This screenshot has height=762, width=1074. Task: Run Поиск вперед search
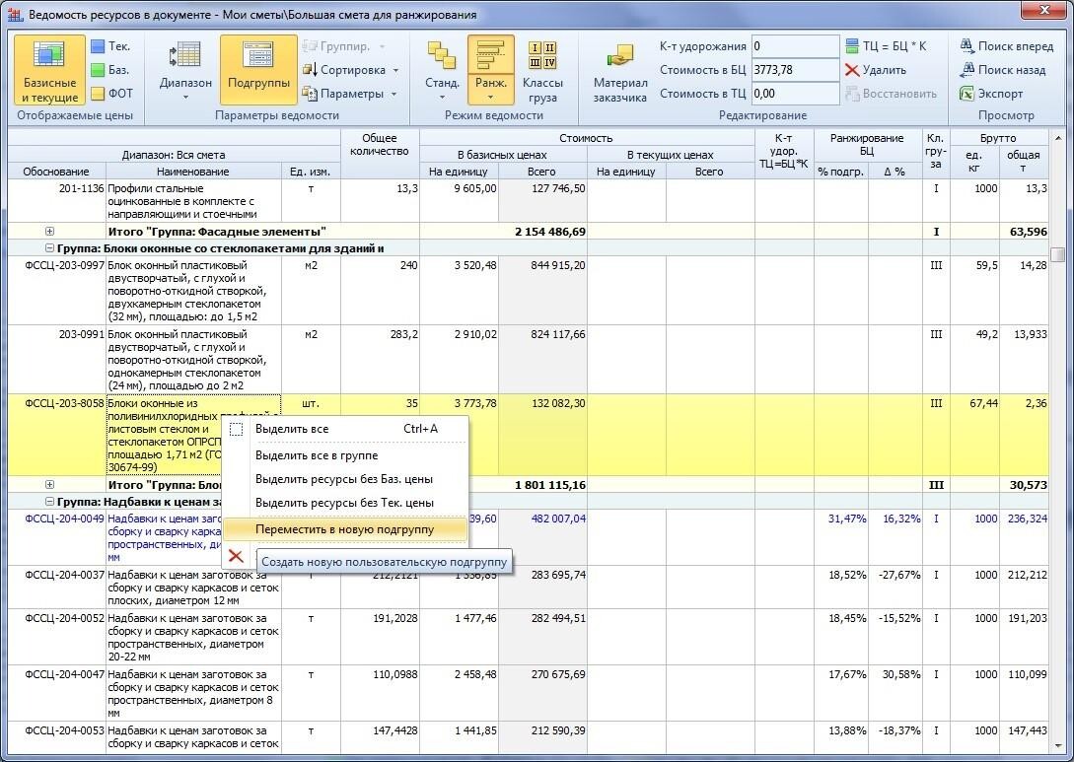(x=1006, y=46)
